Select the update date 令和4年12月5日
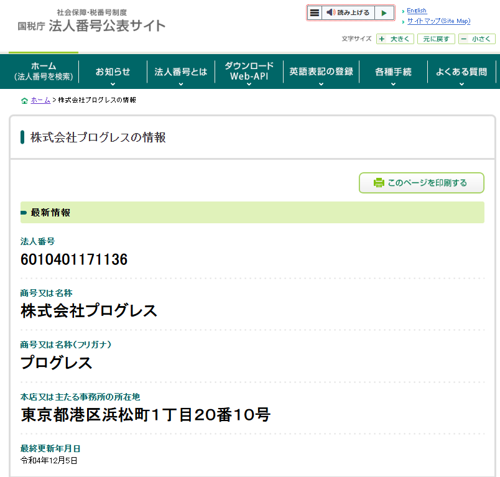 click(x=49, y=460)
